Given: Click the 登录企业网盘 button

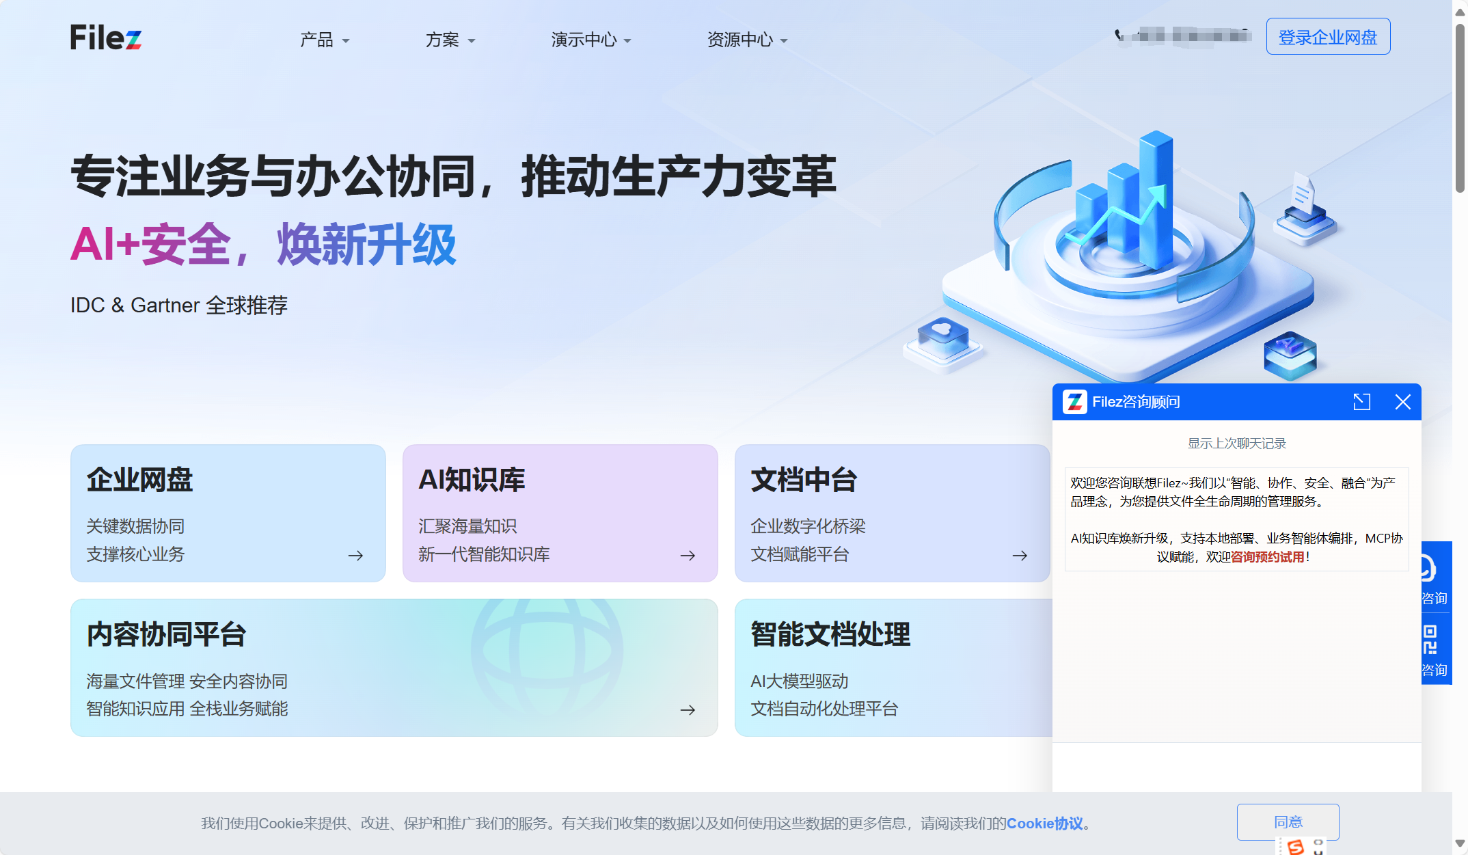Looking at the screenshot, I should pos(1327,37).
